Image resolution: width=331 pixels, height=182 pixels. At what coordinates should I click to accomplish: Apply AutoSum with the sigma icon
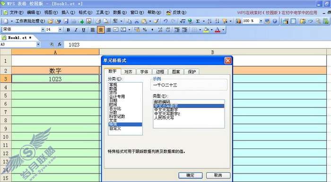click(x=198, y=21)
